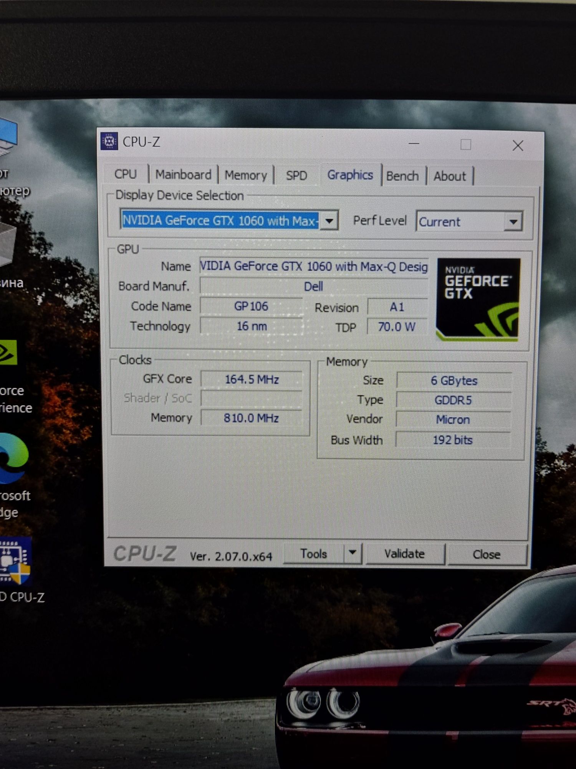The height and width of the screenshot is (769, 576).
Task: Click the Code Name value GP106
Action: pyautogui.click(x=251, y=306)
